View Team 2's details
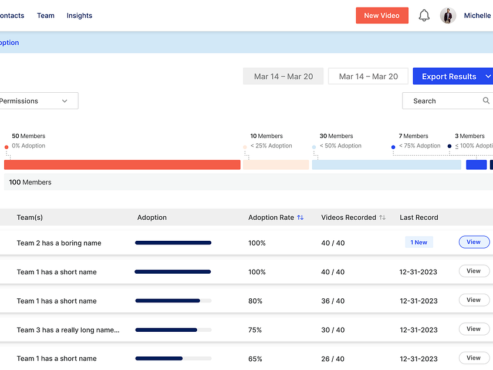Image resolution: width=493 pixels, height=370 pixels. [x=474, y=241]
